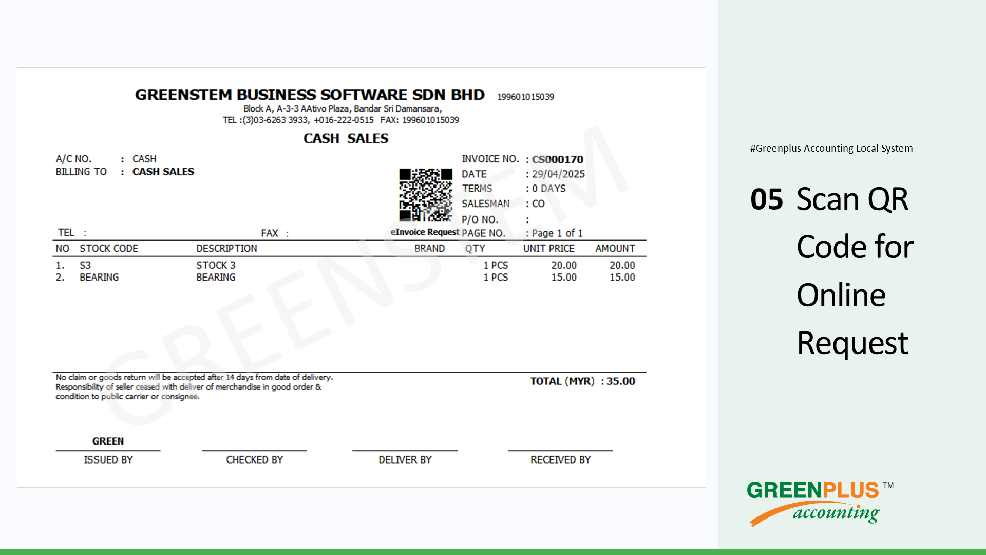Image resolution: width=986 pixels, height=555 pixels.
Task: Click the eInvoice Request label
Action: click(425, 232)
